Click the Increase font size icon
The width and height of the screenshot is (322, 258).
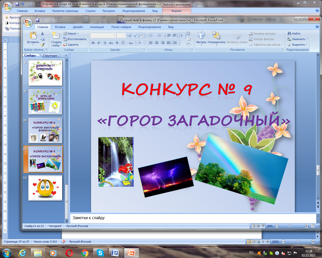[x=130, y=36]
